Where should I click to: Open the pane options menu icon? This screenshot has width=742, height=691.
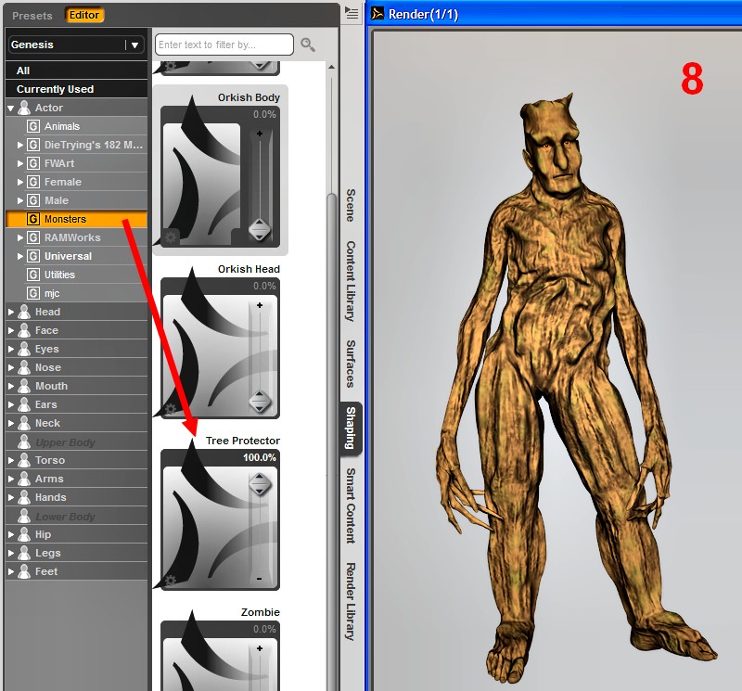pos(352,13)
